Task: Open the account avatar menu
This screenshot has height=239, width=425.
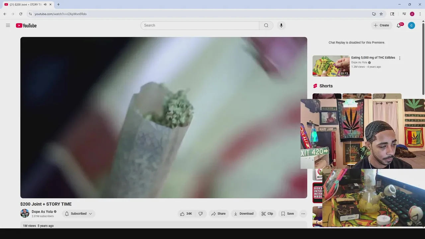Action: (411, 25)
